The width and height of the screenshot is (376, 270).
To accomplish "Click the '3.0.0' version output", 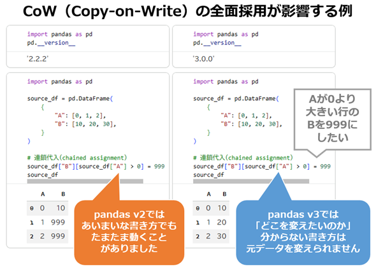I will pos(203,59).
